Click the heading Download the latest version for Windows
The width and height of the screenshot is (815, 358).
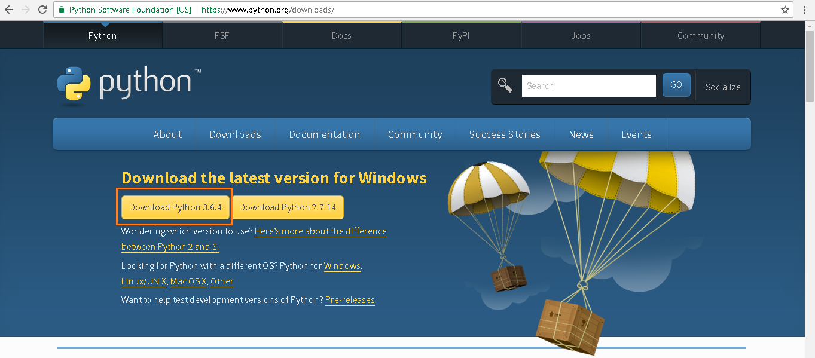274,178
